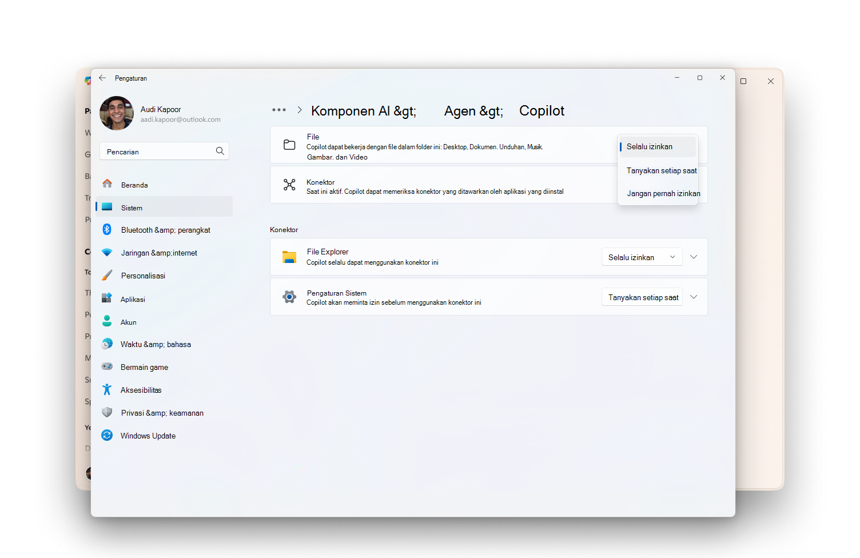Viewport: 860px width, 558px height.
Task: Close the Pengaturan window
Action: pyautogui.click(x=723, y=78)
